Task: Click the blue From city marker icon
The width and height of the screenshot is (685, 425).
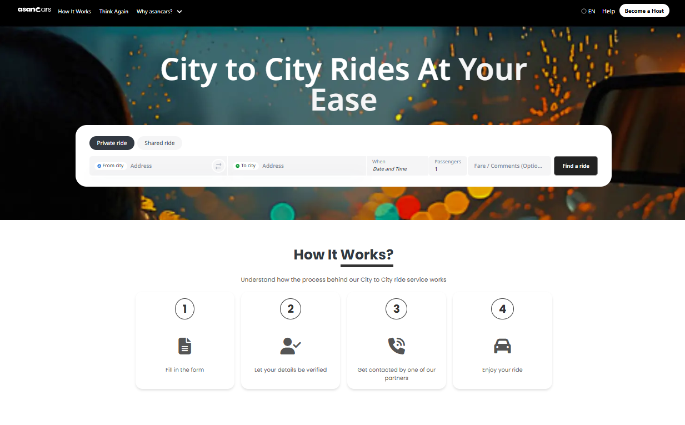Action: pyautogui.click(x=99, y=166)
